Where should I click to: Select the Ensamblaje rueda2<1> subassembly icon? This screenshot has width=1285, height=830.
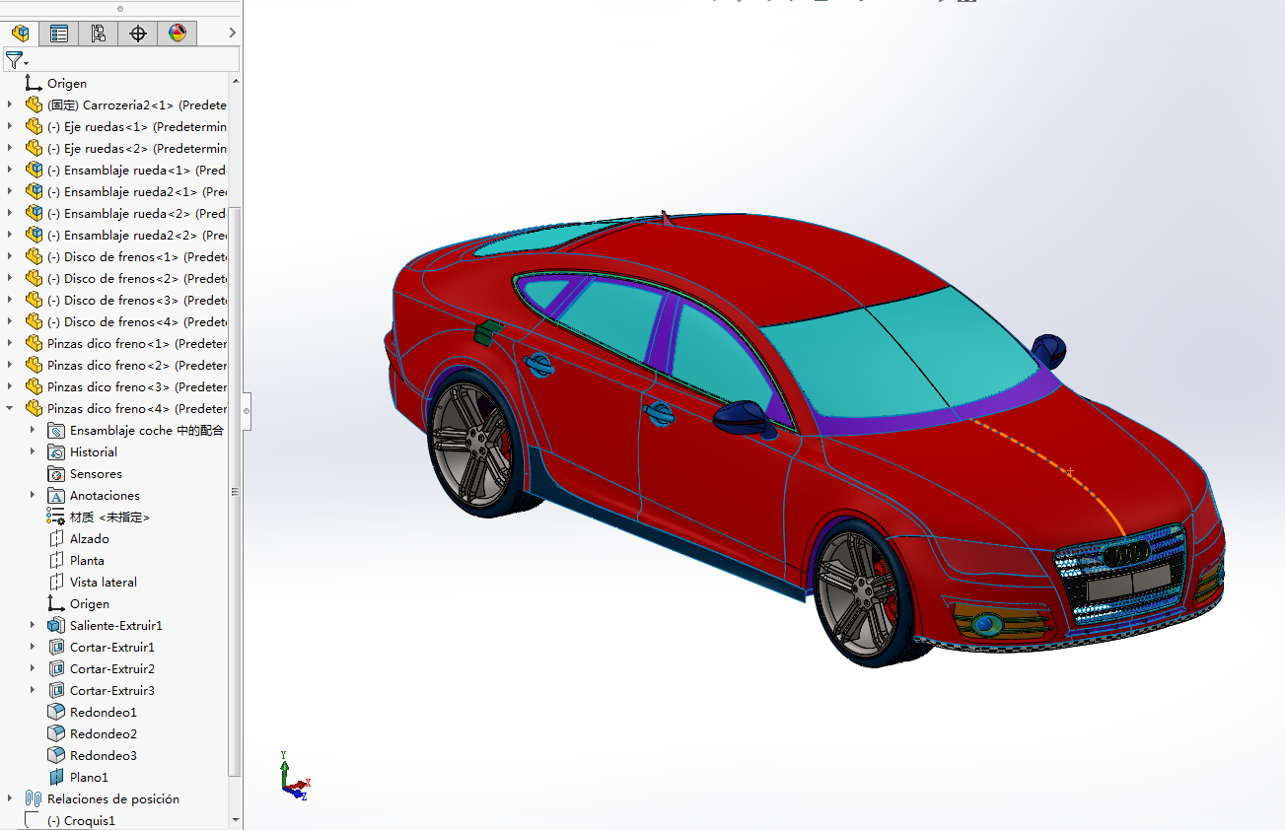coord(35,192)
